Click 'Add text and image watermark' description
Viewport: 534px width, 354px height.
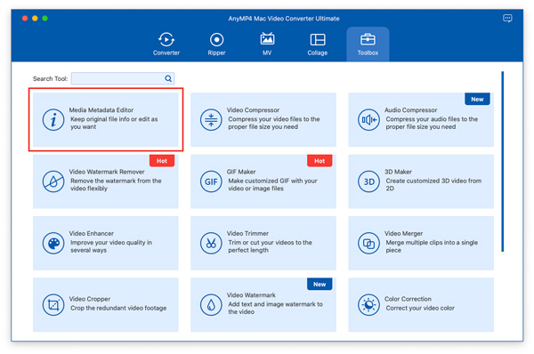[x=275, y=308]
